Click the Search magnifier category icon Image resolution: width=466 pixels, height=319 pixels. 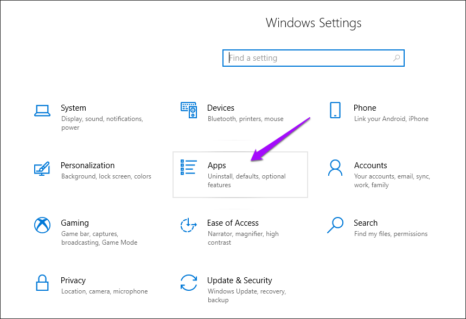click(335, 225)
